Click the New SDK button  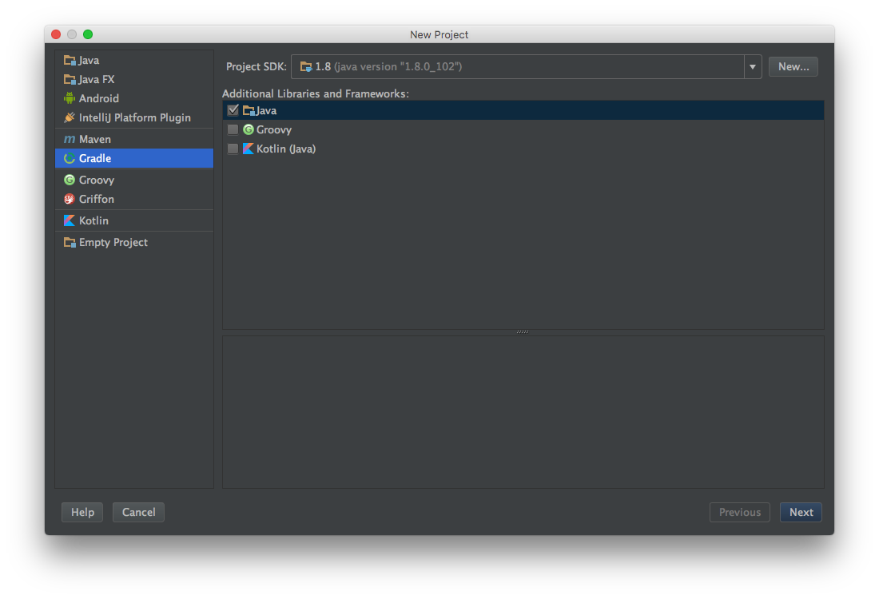(x=793, y=66)
